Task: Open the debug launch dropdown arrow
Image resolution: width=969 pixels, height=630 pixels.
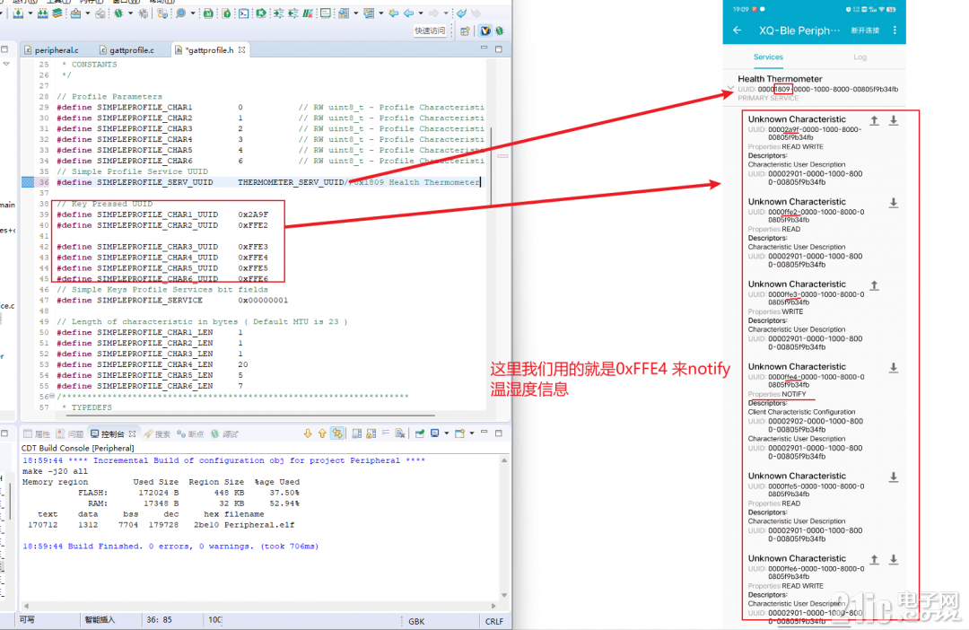Action: [130, 13]
